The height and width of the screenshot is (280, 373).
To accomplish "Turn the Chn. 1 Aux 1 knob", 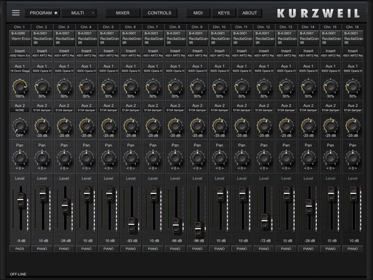I will 20,86.
